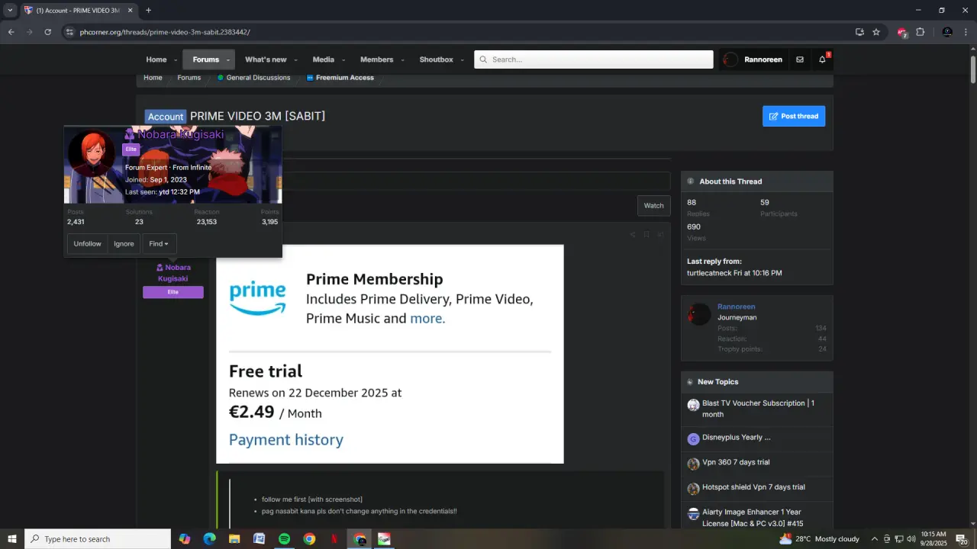Viewport: 977px width, 549px height.
Task: Expand the What's new dropdown arrow
Action: [x=295, y=60]
